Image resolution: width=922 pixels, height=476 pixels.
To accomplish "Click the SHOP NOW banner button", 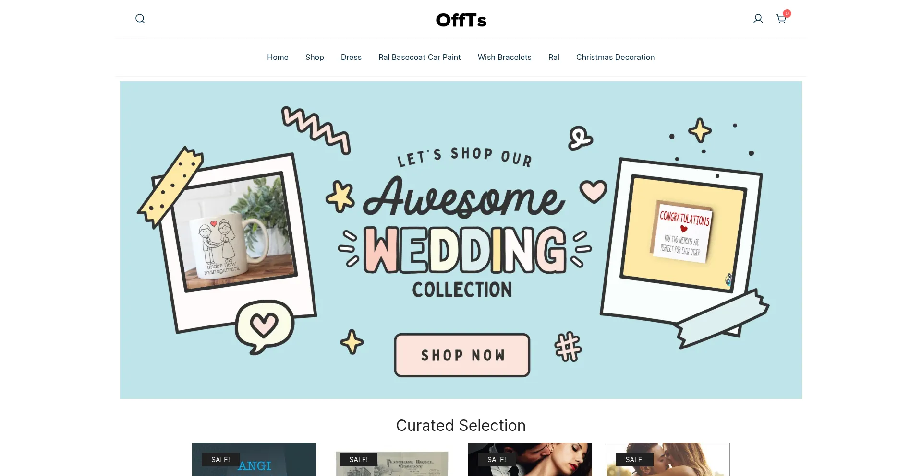I will point(462,355).
